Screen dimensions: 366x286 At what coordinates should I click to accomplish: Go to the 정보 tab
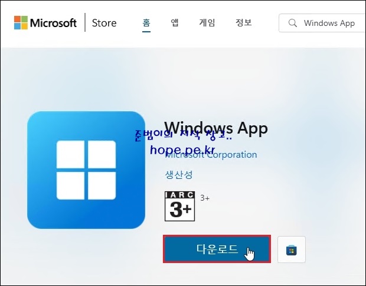(x=243, y=23)
